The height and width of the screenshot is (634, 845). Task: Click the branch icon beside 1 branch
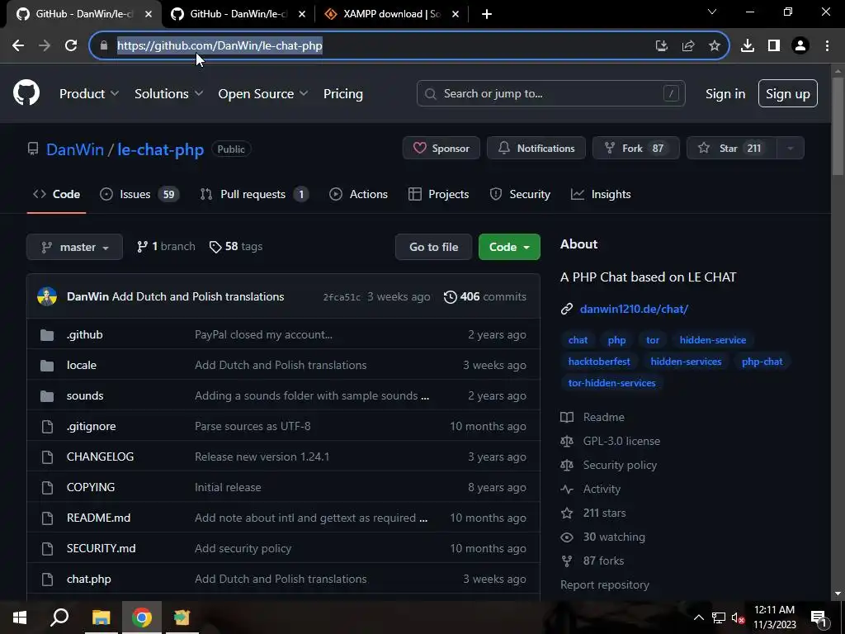(142, 247)
